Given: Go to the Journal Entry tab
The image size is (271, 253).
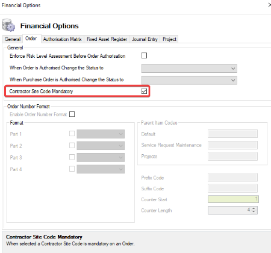Looking at the screenshot, I should tap(145, 39).
